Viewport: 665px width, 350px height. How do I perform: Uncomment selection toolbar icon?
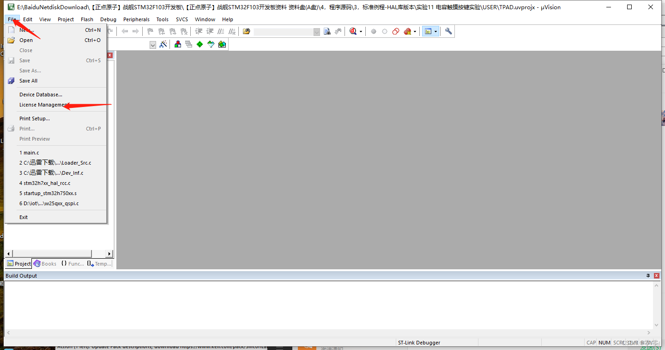point(232,31)
